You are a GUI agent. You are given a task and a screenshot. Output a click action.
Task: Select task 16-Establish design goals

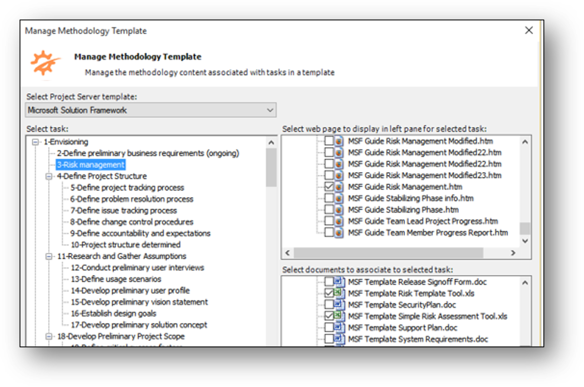tap(113, 314)
